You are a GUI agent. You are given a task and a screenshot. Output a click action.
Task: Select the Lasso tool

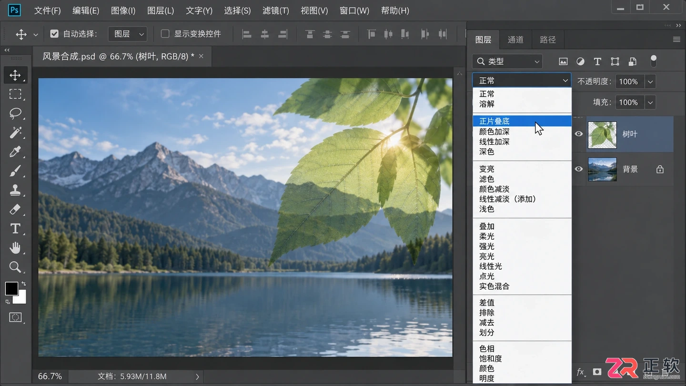point(15,113)
